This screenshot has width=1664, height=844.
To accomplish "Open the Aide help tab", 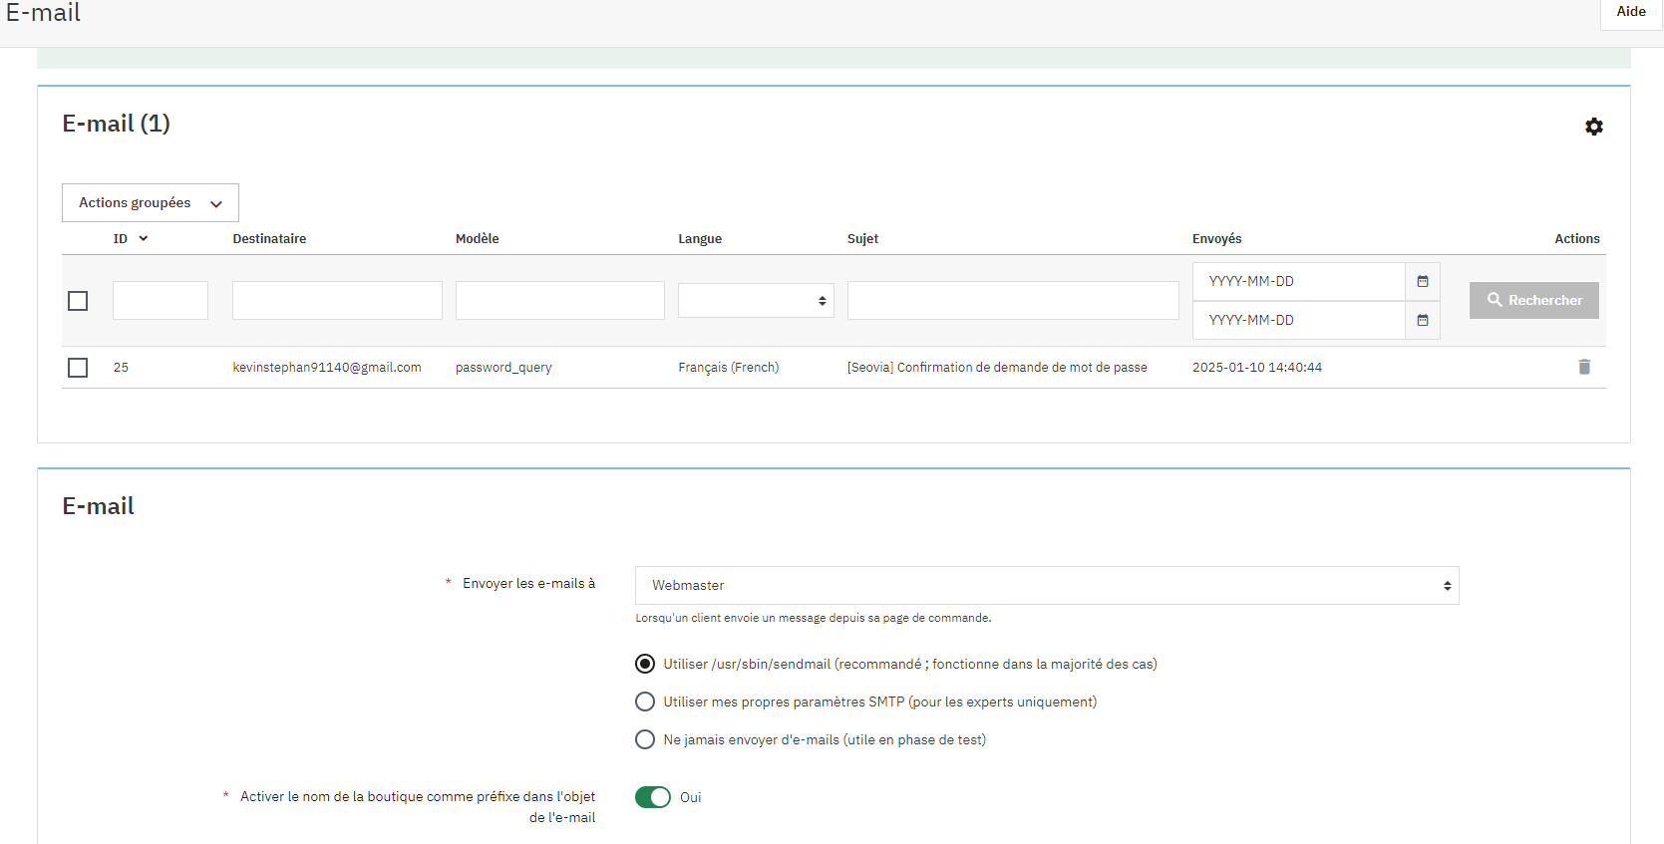I will pyautogui.click(x=1631, y=12).
